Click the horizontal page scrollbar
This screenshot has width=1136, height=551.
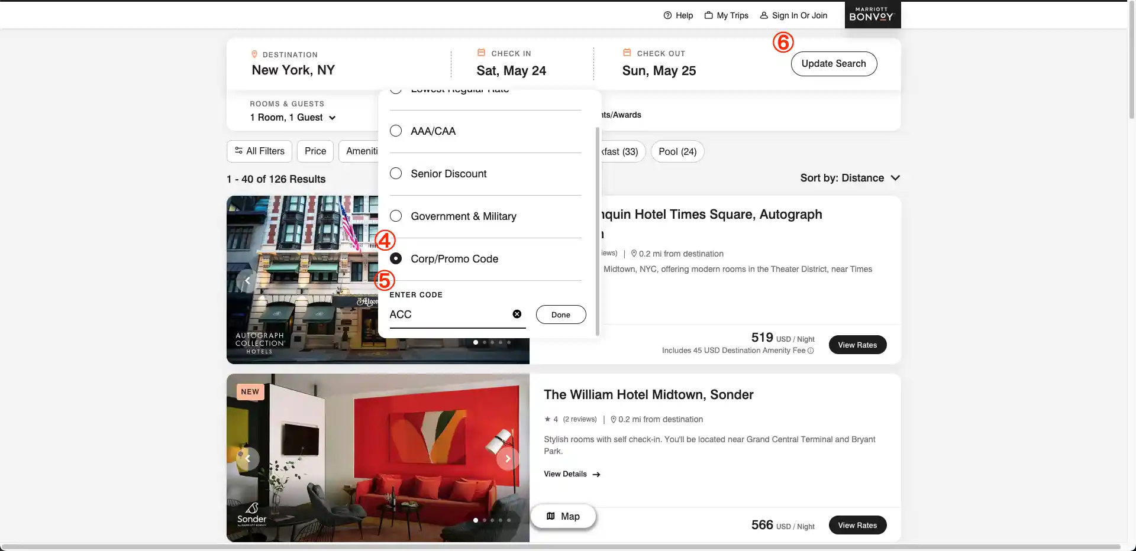click(x=561, y=547)
